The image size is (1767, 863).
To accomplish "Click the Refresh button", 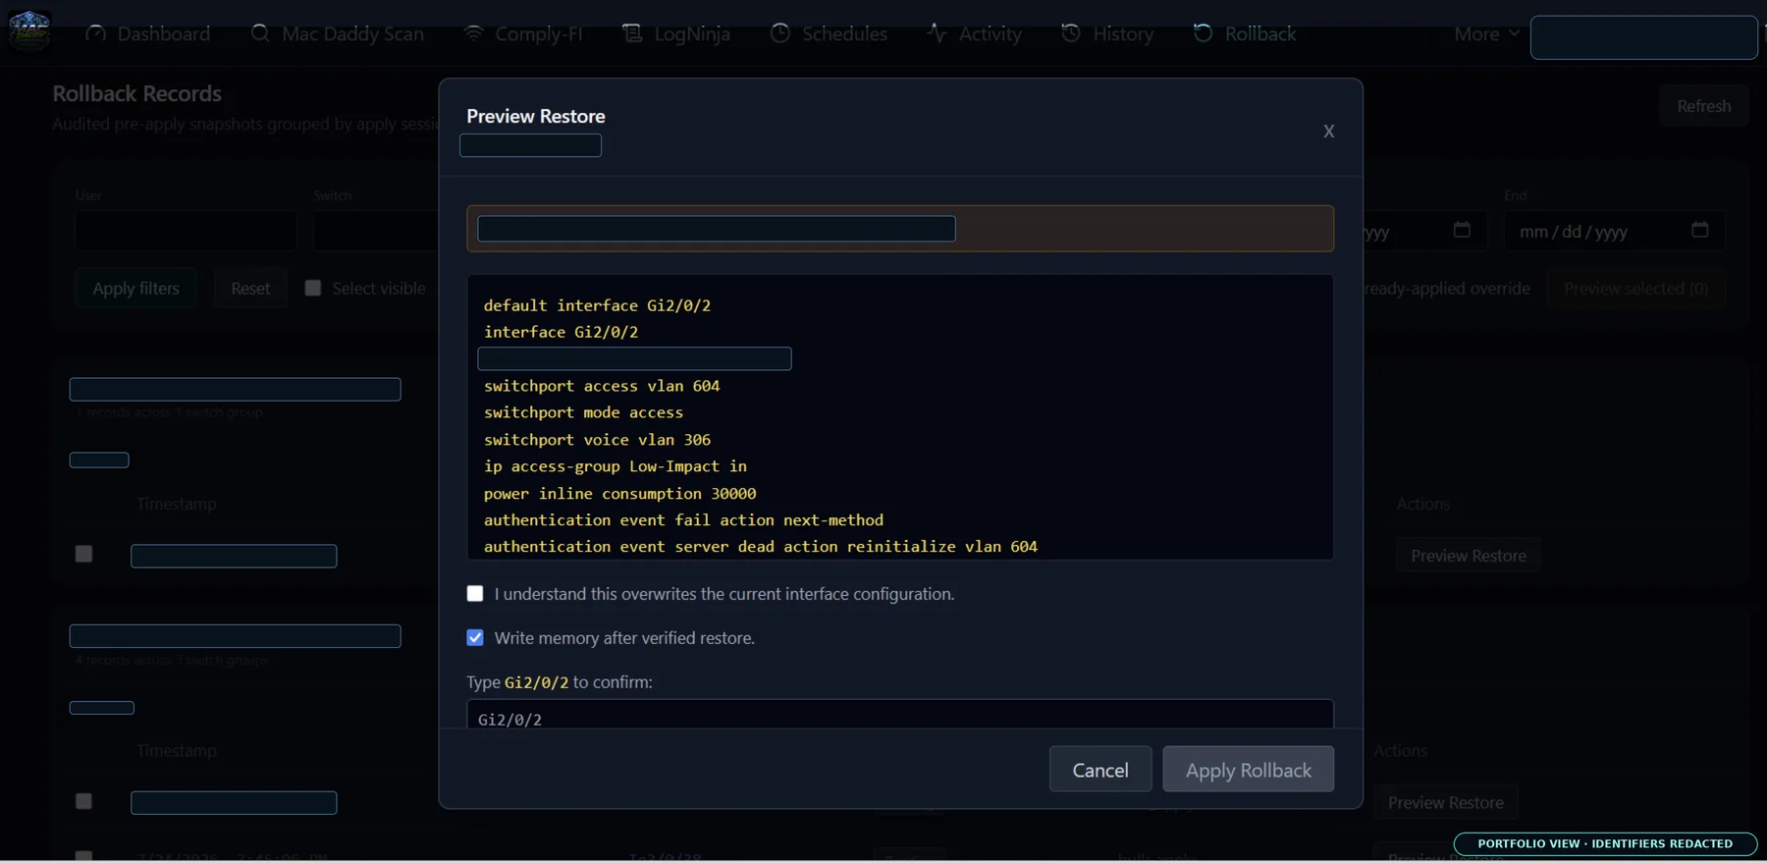I will (1704, 106).
